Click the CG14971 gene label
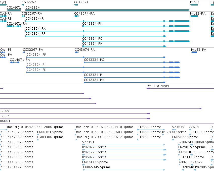 (x=14, y=7)
